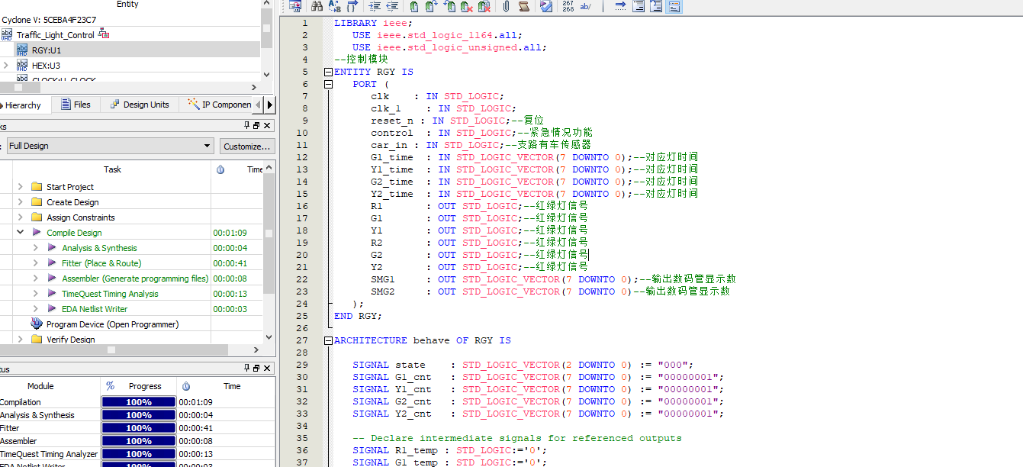Float the Tasks panel window
The height and width of the screenshot is (467, 1023).
pos(257,125)
